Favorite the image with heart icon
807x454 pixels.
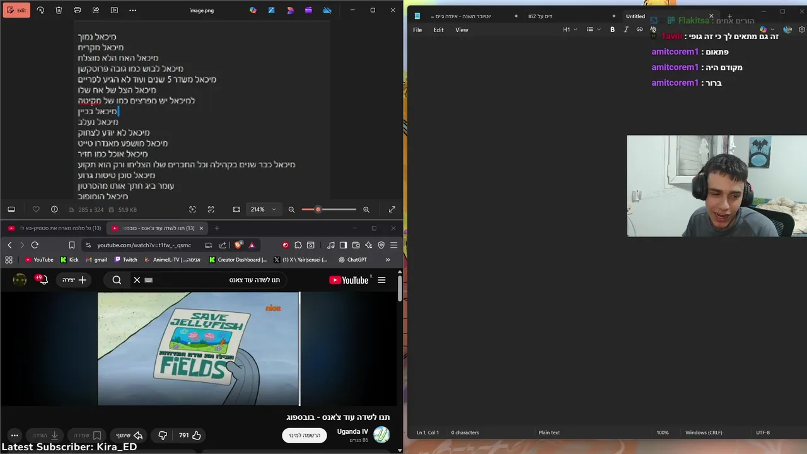point(36,209)
